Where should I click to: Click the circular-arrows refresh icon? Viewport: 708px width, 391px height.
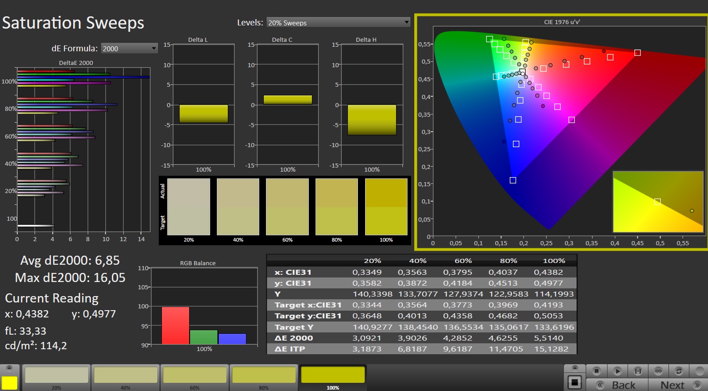pyautogui.click(x=678, y=371)
